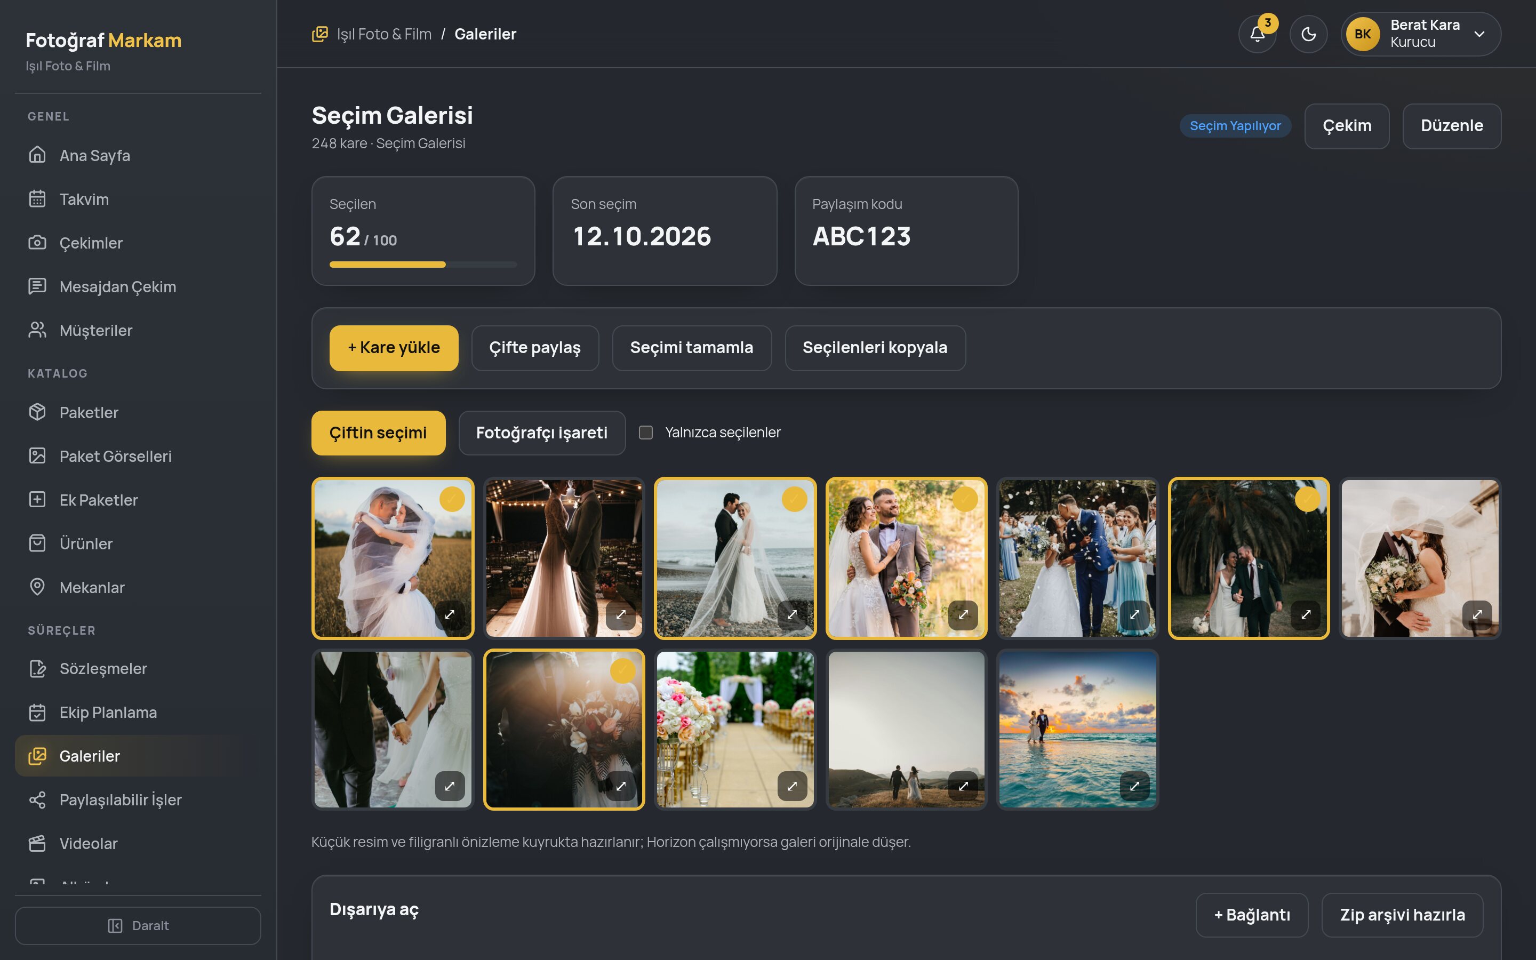
Task: Open the wedding aisle flowers thumbnail
Action: click(735, 730)
